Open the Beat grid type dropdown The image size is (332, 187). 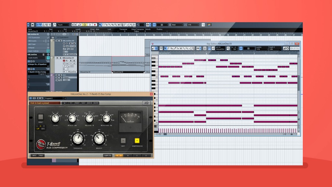pos(177,25)
